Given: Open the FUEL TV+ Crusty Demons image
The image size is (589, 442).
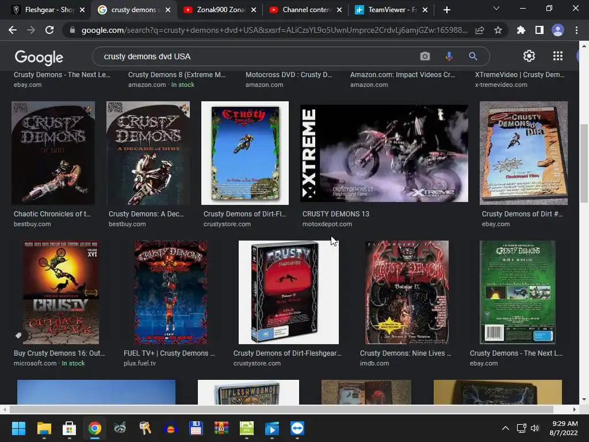Looking at the screenshot, I should coord(170,292).
